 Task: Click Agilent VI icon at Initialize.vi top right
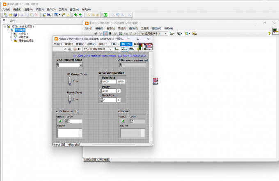coord(149,47)
